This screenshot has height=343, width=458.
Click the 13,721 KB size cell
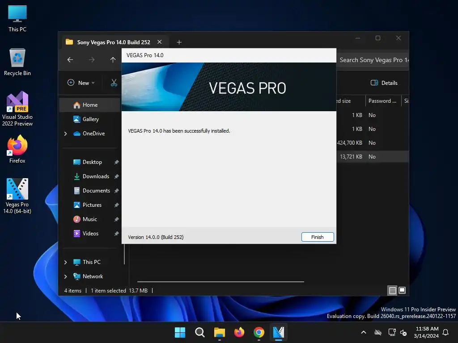351,157
